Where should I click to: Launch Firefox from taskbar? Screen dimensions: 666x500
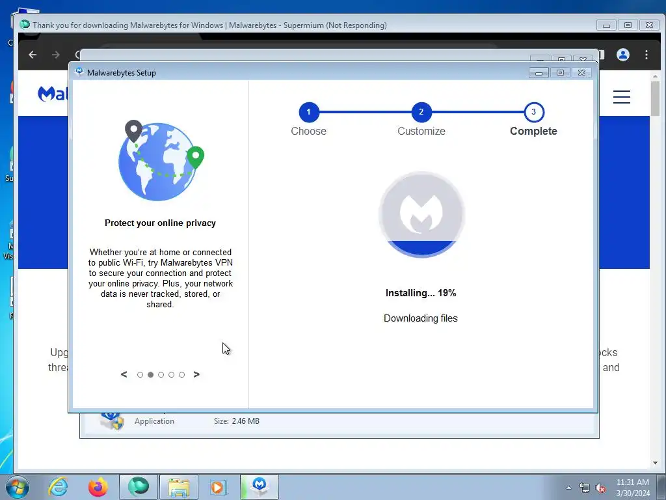tap(98, 487)
